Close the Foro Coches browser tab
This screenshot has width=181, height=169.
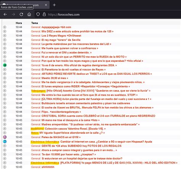tap(46, 5)
